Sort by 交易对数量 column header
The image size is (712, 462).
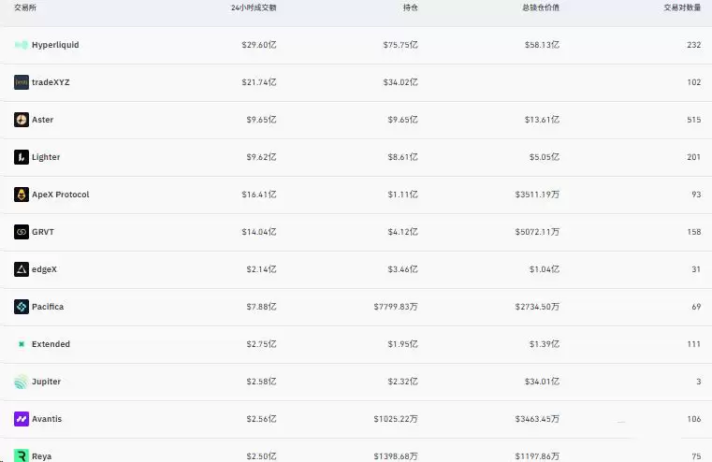(682, 7)
